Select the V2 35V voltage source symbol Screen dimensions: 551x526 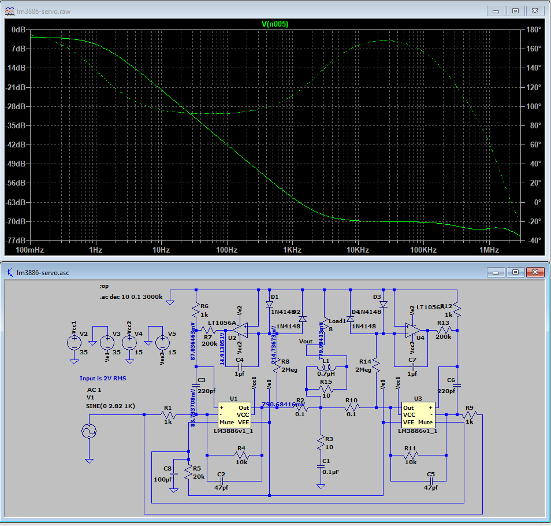click(74, 342)
